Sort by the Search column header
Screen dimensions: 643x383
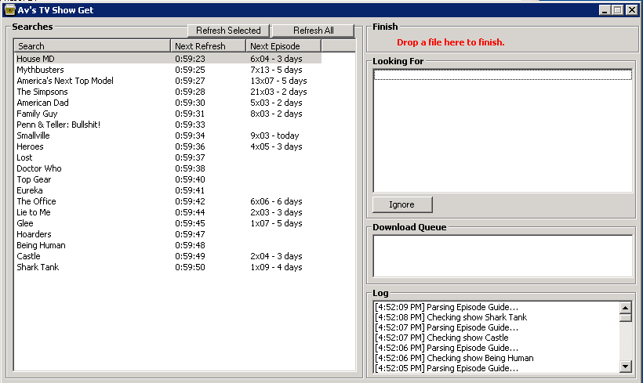(93, 46)
